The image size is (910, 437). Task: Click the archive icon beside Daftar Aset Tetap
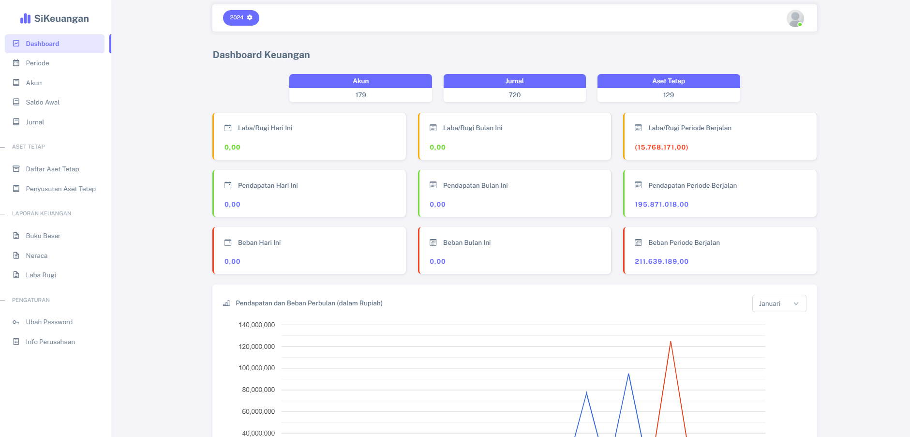[16, 169]
